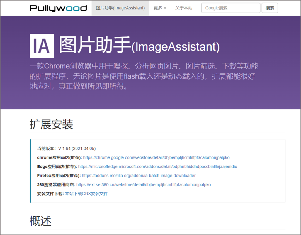Open the Microsoft Edge addons link
The width and height of the screenshot is (301, 235).
(157, 167)
